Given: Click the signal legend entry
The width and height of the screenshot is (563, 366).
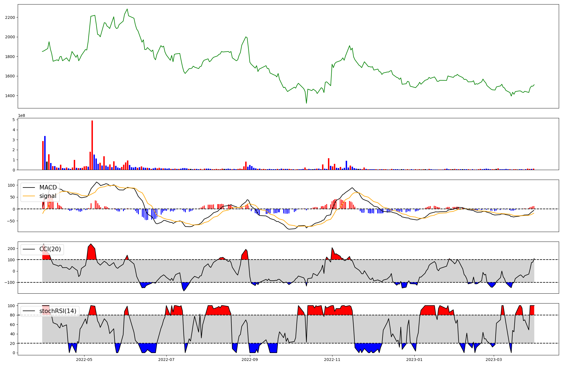Looking at the screenshot, I should 48,196.
